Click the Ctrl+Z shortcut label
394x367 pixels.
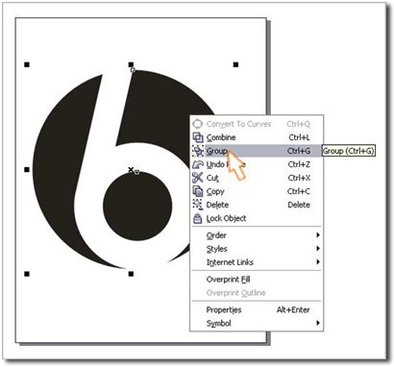pos(299,164)
